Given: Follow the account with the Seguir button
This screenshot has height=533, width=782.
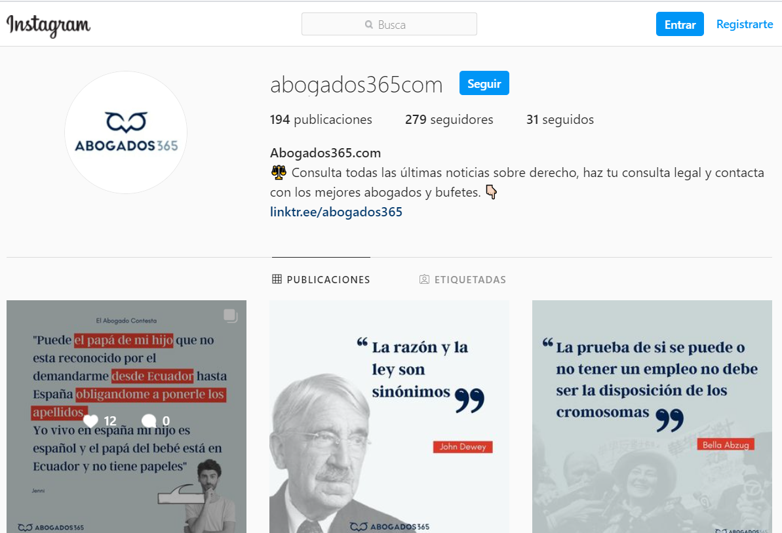Looking at the screenshot, I should pyautogui.click(x=484, y=83).
